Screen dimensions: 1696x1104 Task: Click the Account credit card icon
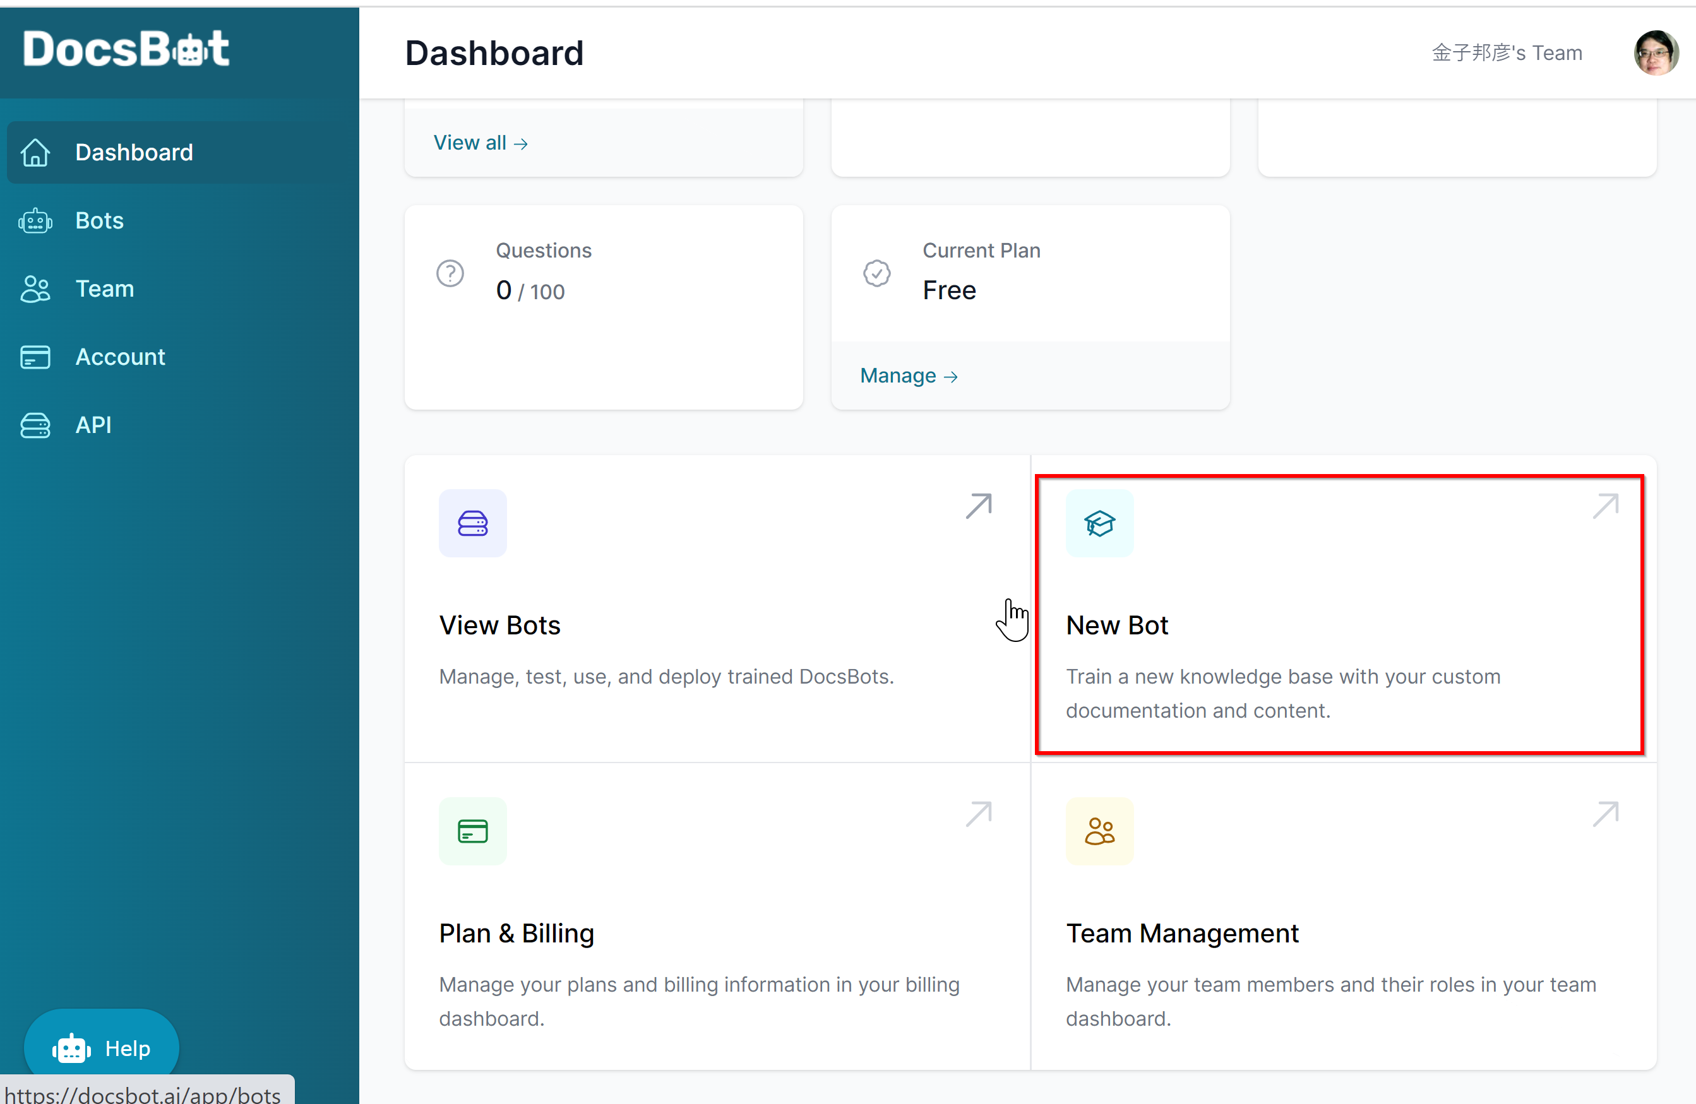pos(36,357)
